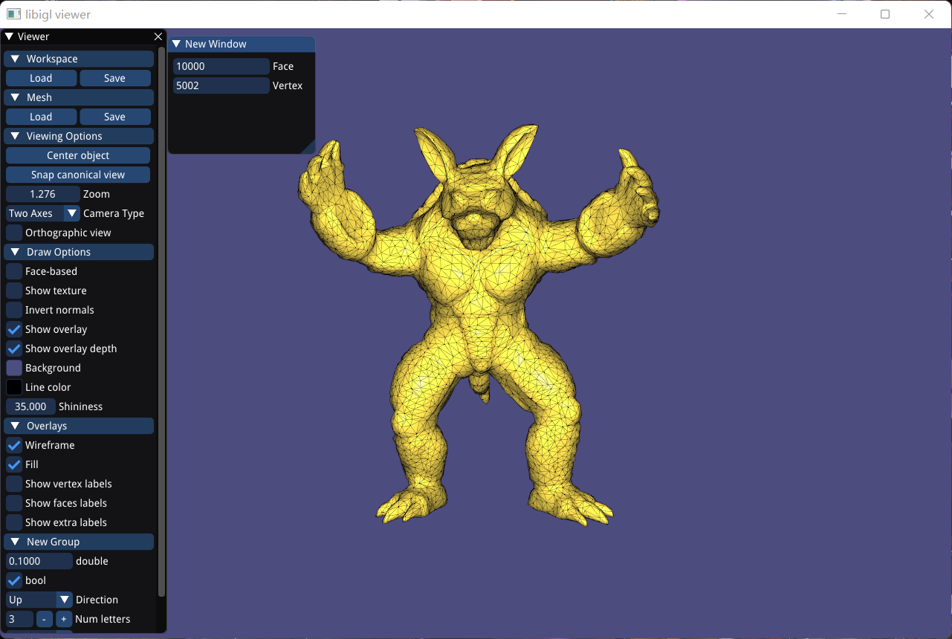952x639 pixels.
Task: Click the Center object button
Action: pos(77,155)
